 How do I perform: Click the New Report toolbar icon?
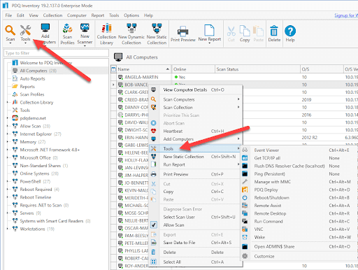[209, 30]
